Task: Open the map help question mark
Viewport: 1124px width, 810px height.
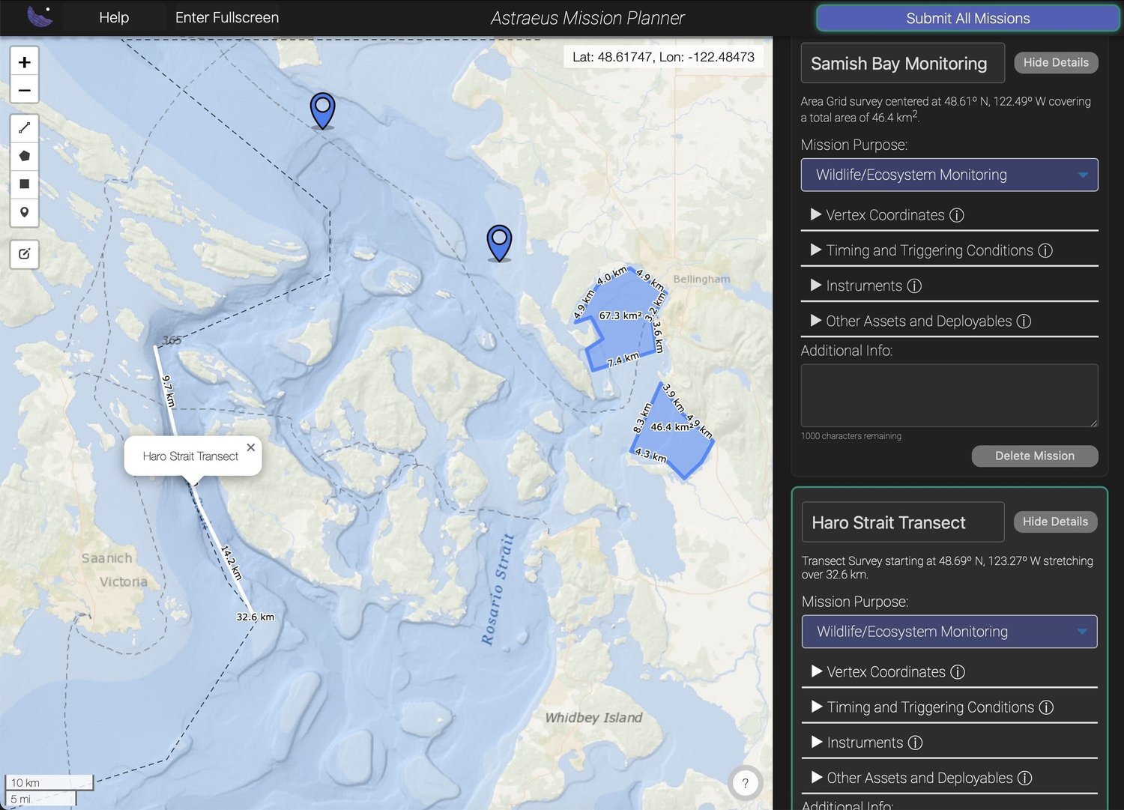Action: pos(745,782)
